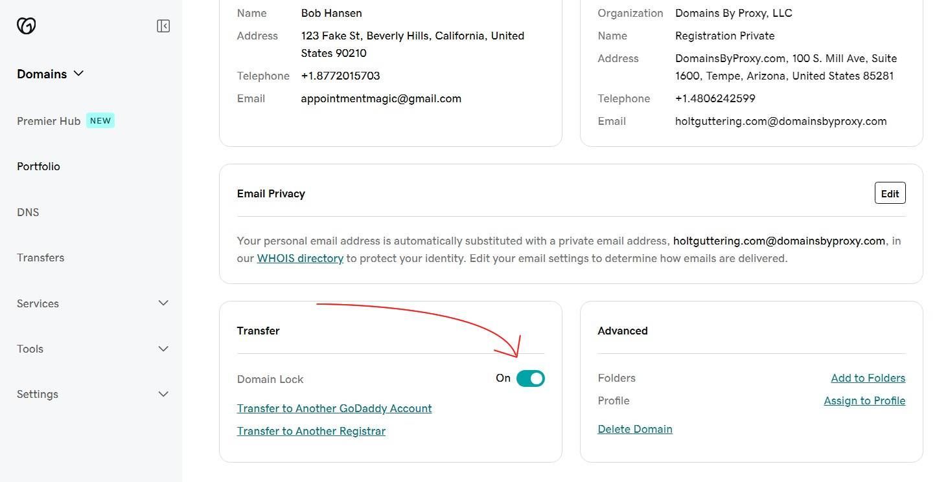
Task: Click the GoDaddy logo icon
Action: (26, 25)
